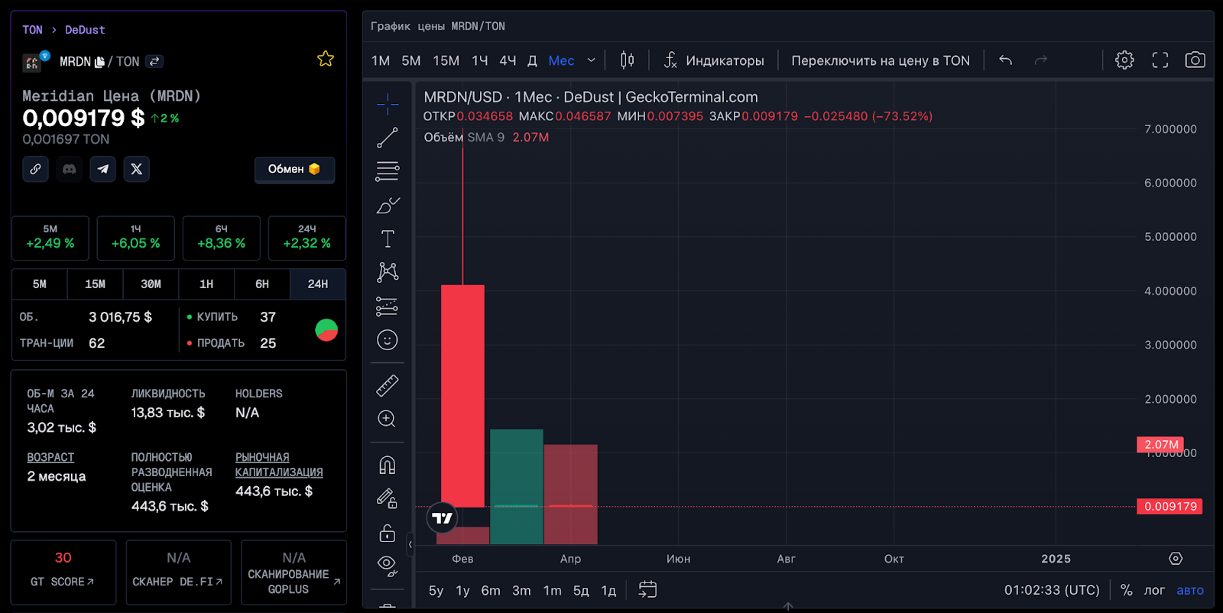Undo the last chart action
Screen dimensions: 1223x613
(1006, 60)
